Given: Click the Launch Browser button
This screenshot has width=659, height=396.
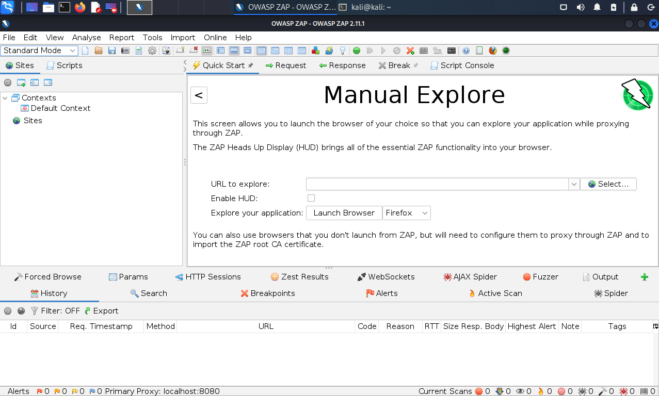Looking at the screenshot, I should [x=344, y=213].
